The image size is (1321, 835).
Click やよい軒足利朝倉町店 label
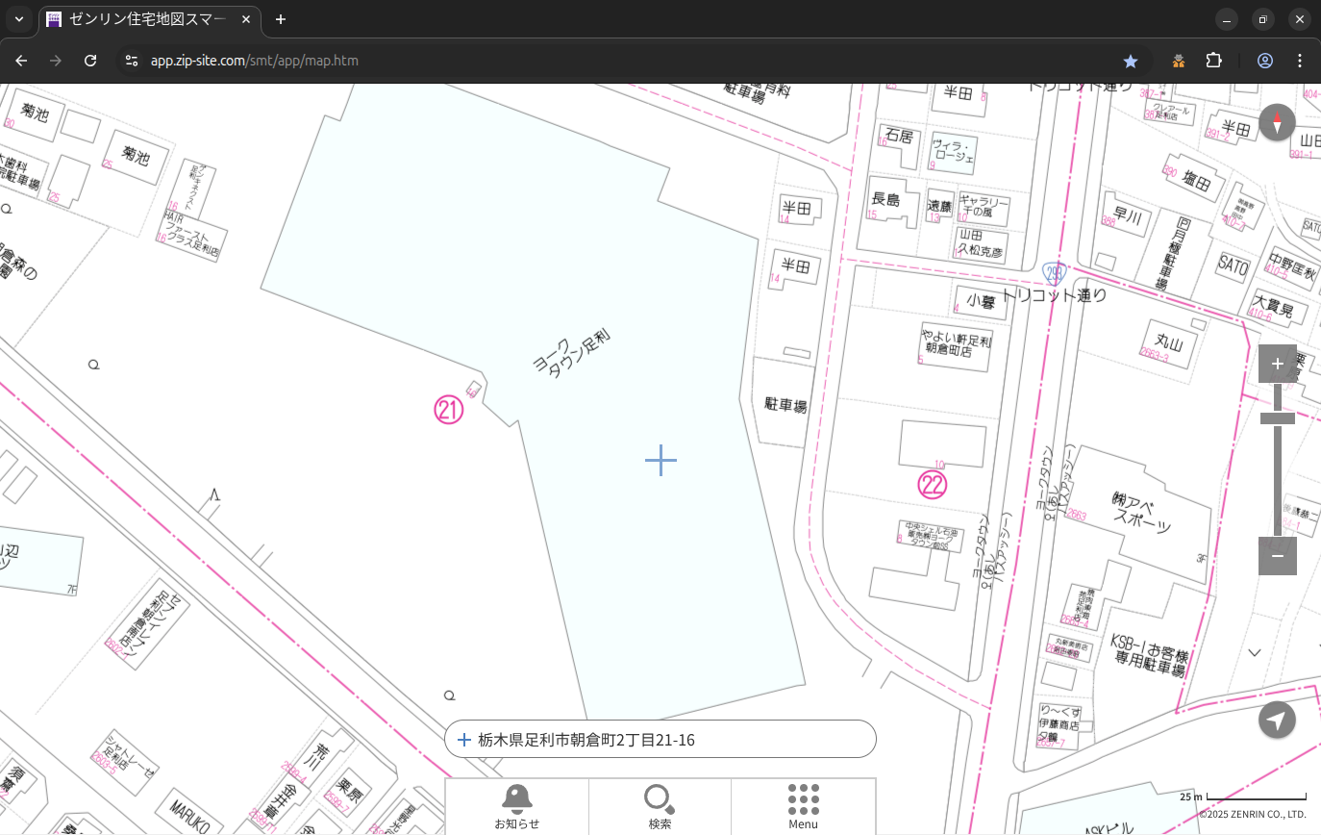956,345
